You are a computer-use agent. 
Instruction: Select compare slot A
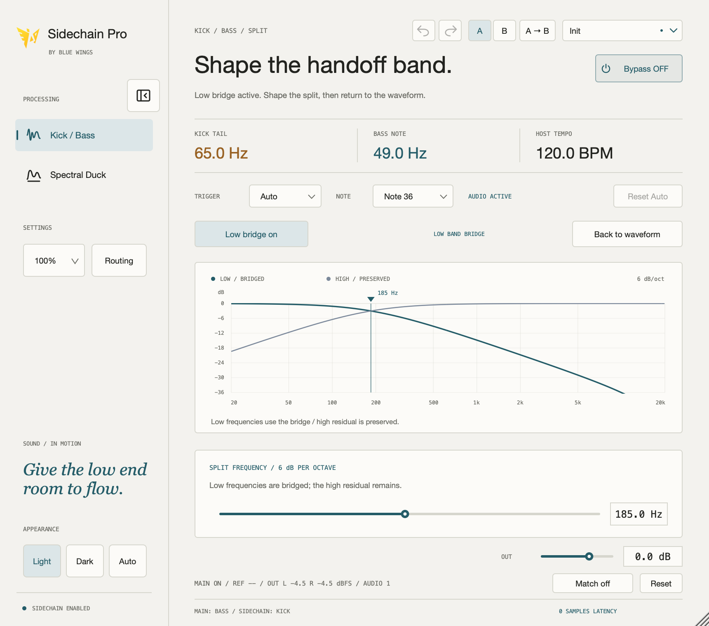tap(480, 30)
